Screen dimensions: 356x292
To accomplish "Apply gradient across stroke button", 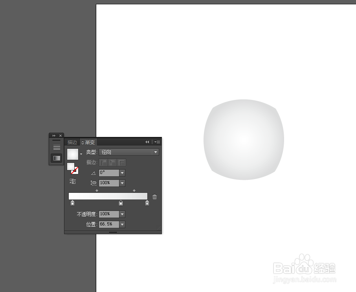I will tap(121, 163).
